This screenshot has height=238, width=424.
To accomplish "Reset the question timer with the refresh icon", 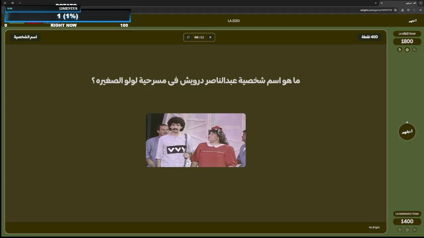I will pyautogui.click(x=188, y=37).
